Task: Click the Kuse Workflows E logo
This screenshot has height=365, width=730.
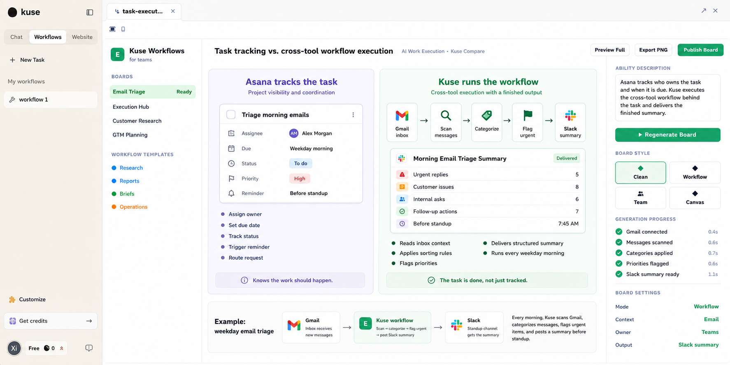Action: click(118, 54)
